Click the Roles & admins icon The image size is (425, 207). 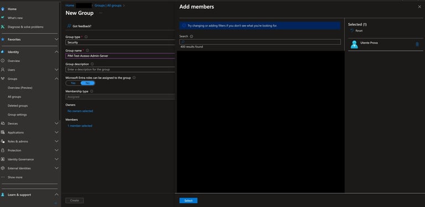tap(3, 141)
